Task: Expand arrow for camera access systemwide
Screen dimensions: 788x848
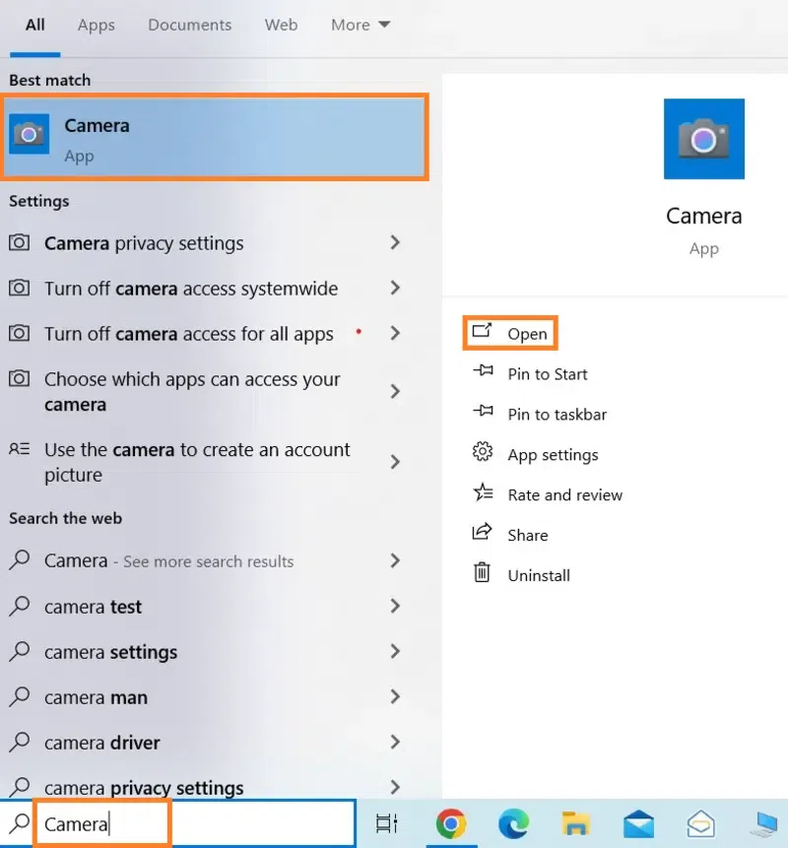Action: 395,288
